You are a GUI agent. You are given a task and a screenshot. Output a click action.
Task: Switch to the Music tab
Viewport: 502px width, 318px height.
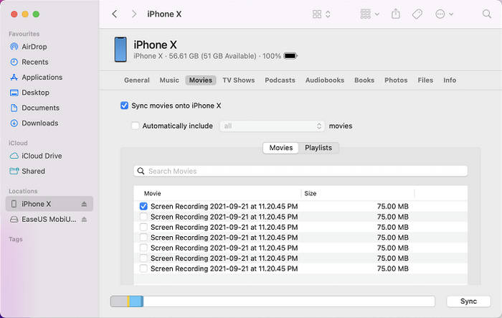(169, 80)
